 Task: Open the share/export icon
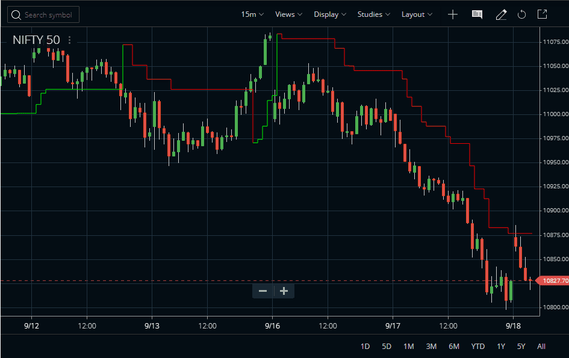542,14
